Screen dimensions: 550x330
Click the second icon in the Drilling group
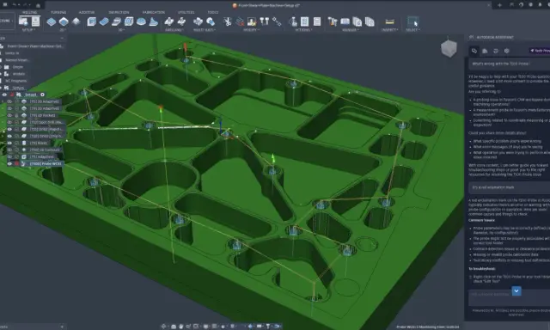tap(181, 21)
